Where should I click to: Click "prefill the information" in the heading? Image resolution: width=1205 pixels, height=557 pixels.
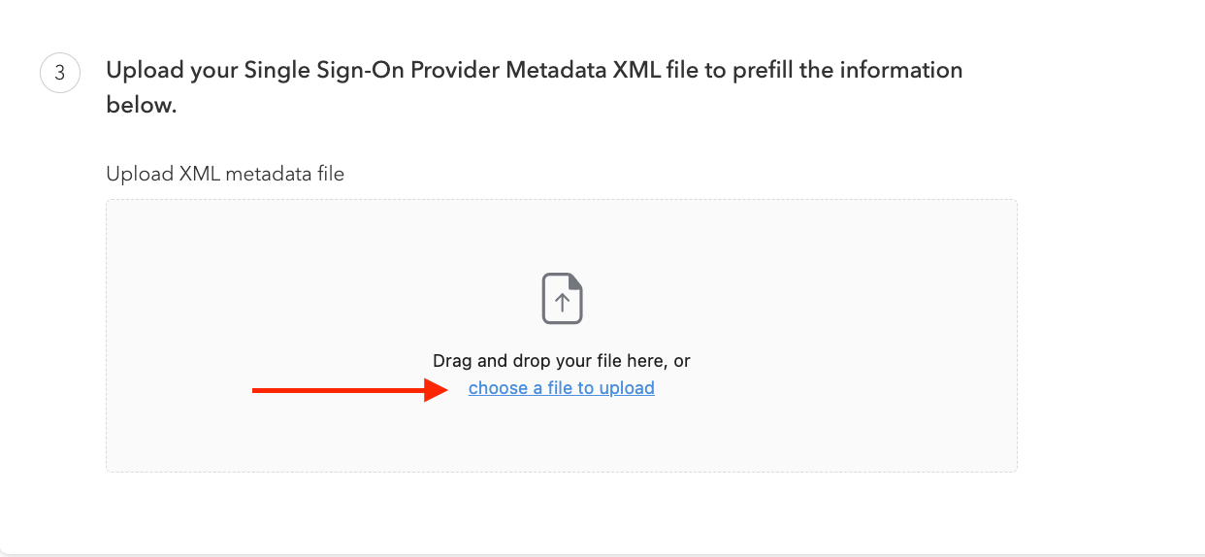[858, 71]
